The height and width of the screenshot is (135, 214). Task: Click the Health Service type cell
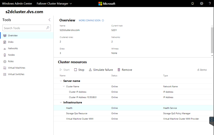click(x=170, y=108)
